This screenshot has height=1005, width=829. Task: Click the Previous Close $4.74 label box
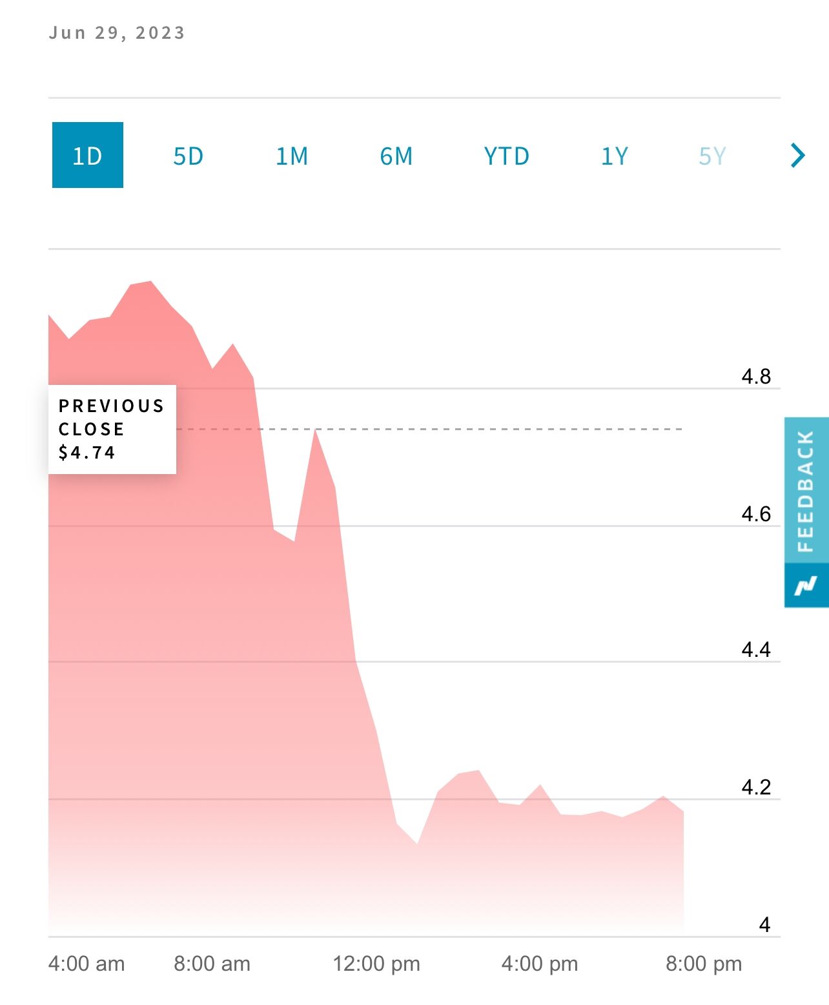click(112, 429)
